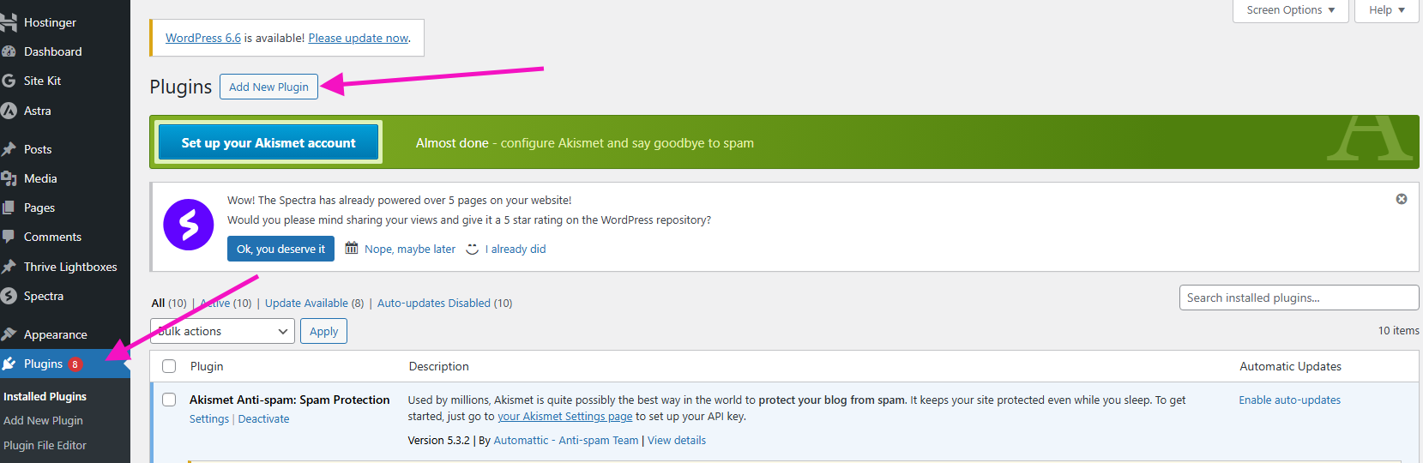Expand the Help panel

tap(1386, 10)
